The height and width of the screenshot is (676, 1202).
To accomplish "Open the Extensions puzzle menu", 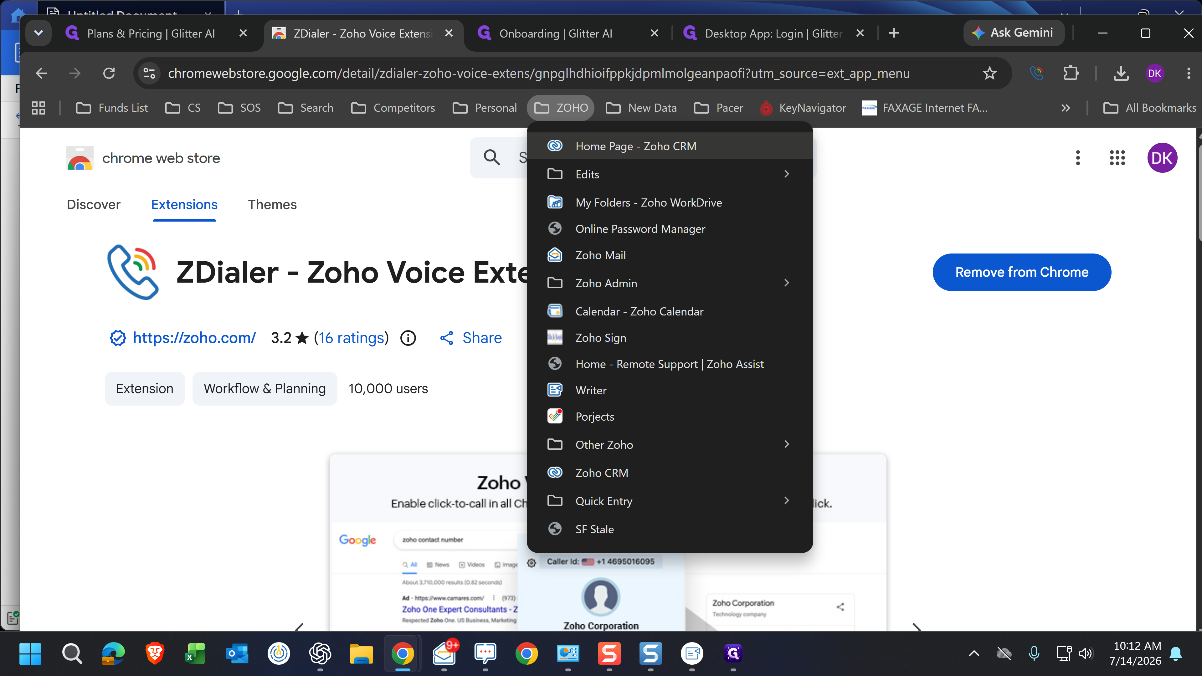I will [x=1071, y=73].
